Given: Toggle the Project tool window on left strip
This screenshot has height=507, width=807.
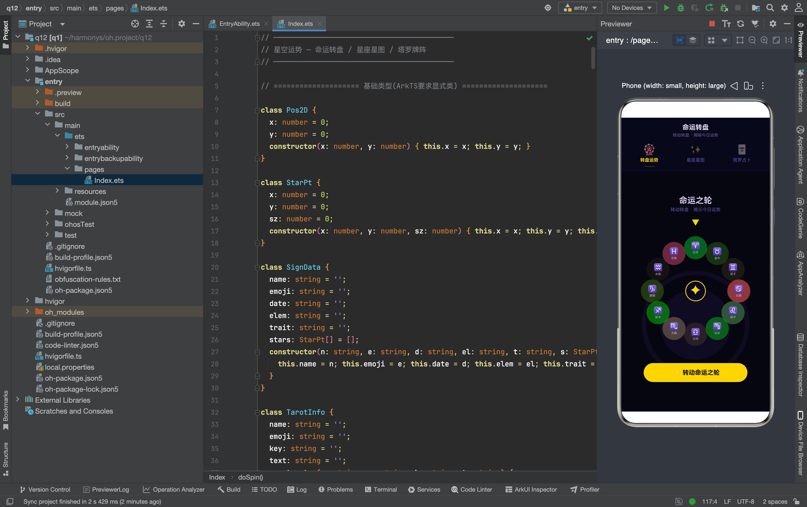Looking at the screenshot, I should 5,35.
